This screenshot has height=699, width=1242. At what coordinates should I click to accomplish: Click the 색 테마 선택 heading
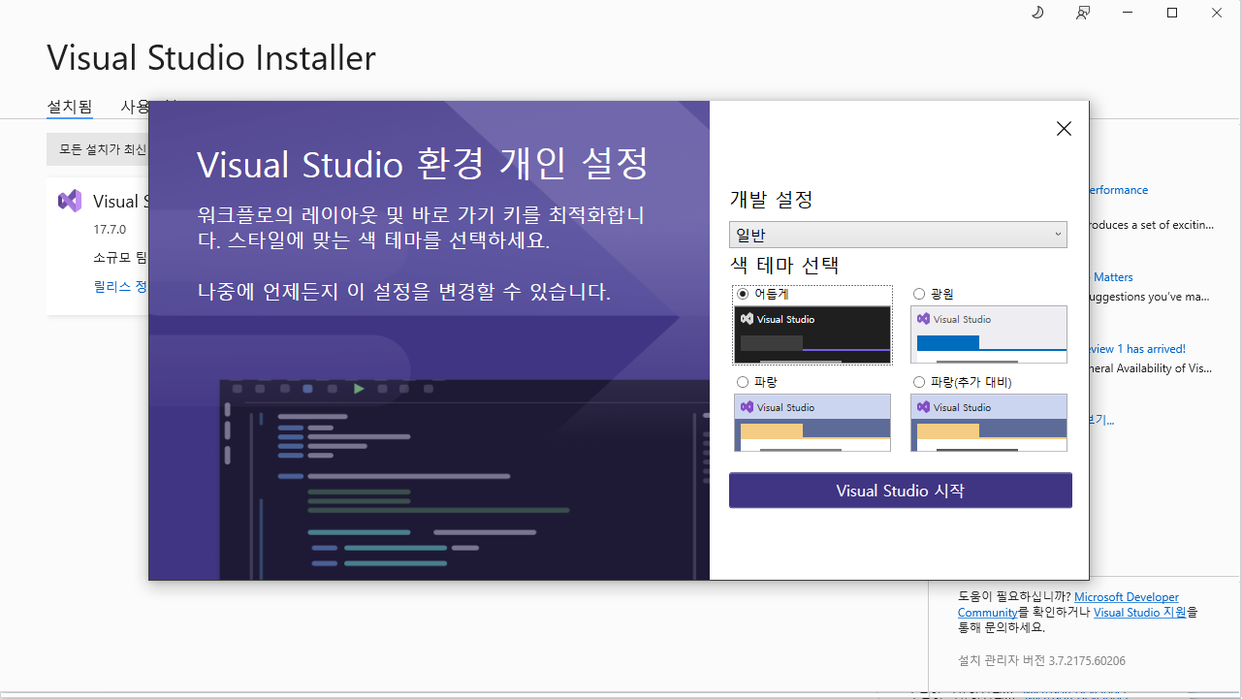click(784, 265)
